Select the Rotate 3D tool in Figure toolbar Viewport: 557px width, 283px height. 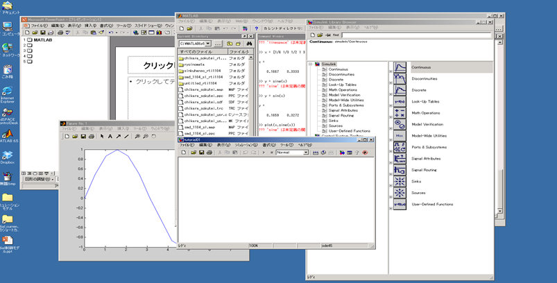(153, 137)
